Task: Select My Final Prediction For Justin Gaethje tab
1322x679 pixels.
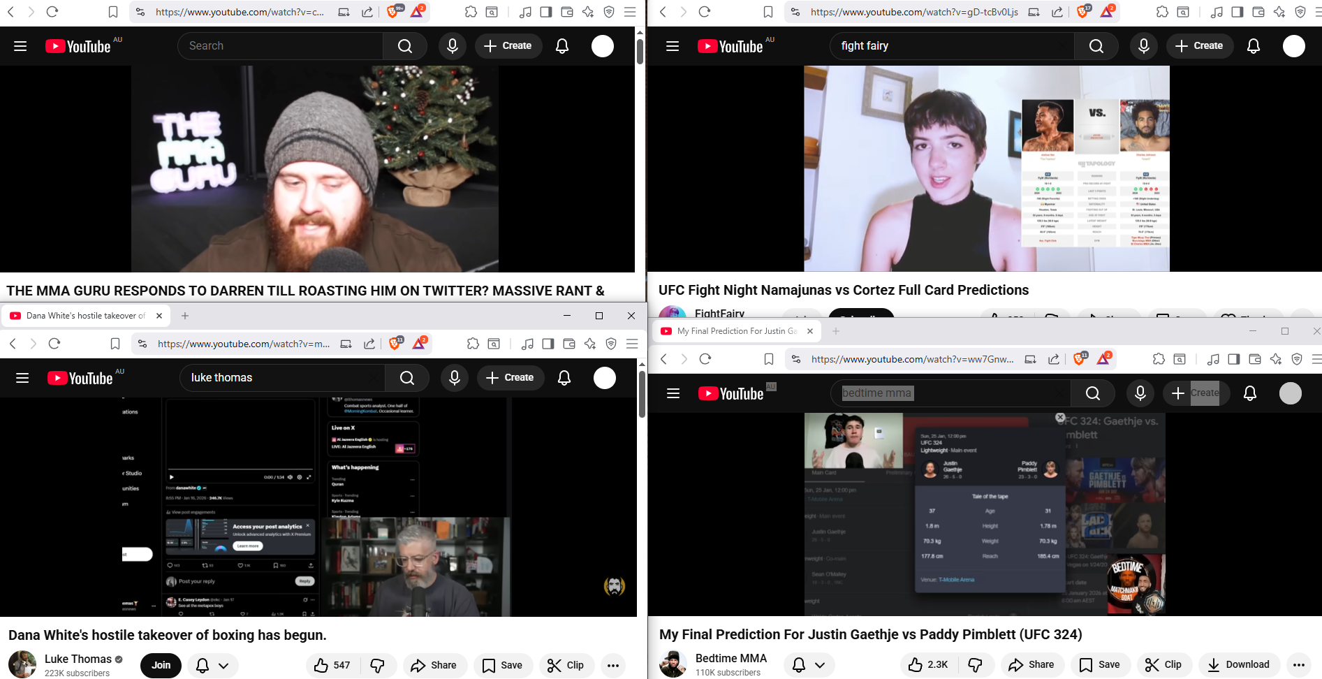Action: (737, 331)
